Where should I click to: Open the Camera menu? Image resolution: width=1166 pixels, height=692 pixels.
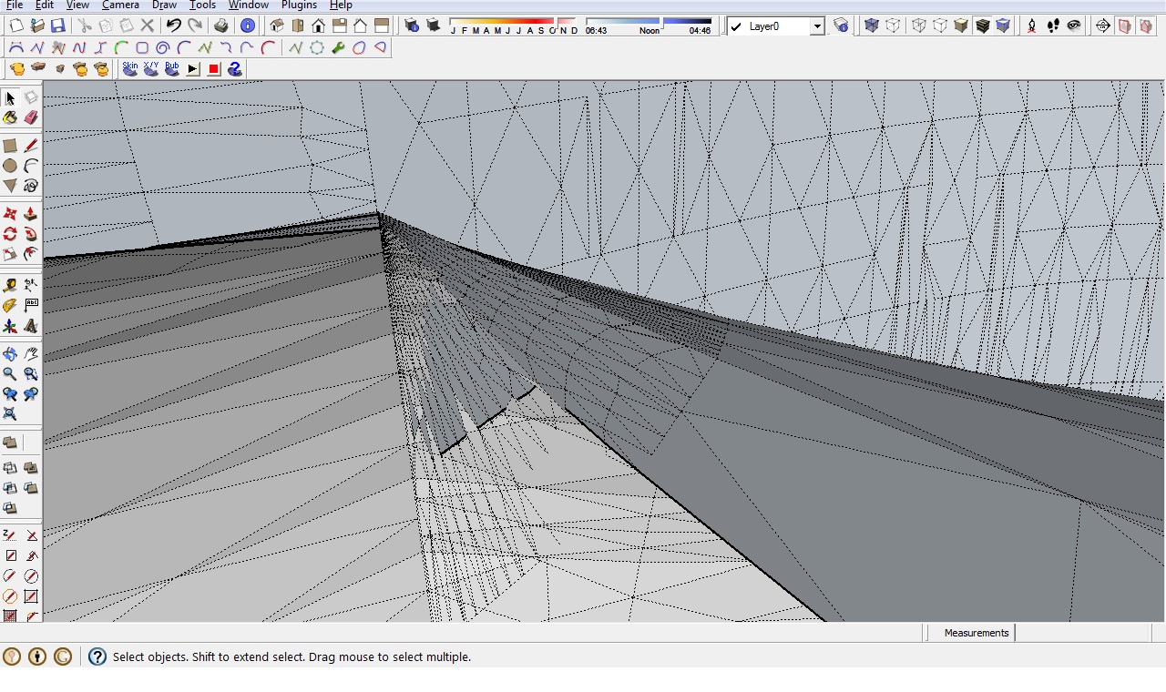pyautogui.click(x=120, y=5)
